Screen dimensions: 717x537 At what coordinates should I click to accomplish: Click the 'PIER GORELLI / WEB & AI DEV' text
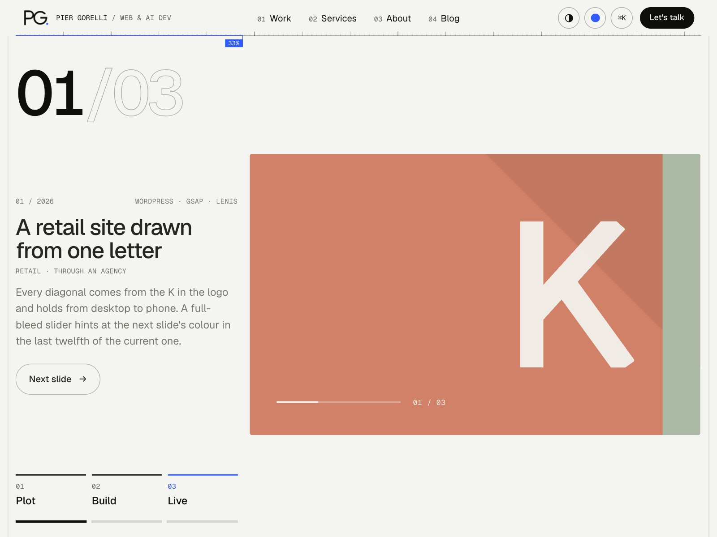point(113,18)
